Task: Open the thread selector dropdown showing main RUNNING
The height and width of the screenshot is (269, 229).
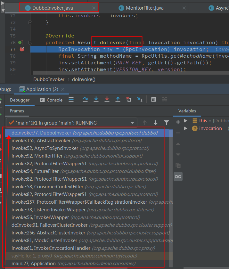Action: click(71, 123)
